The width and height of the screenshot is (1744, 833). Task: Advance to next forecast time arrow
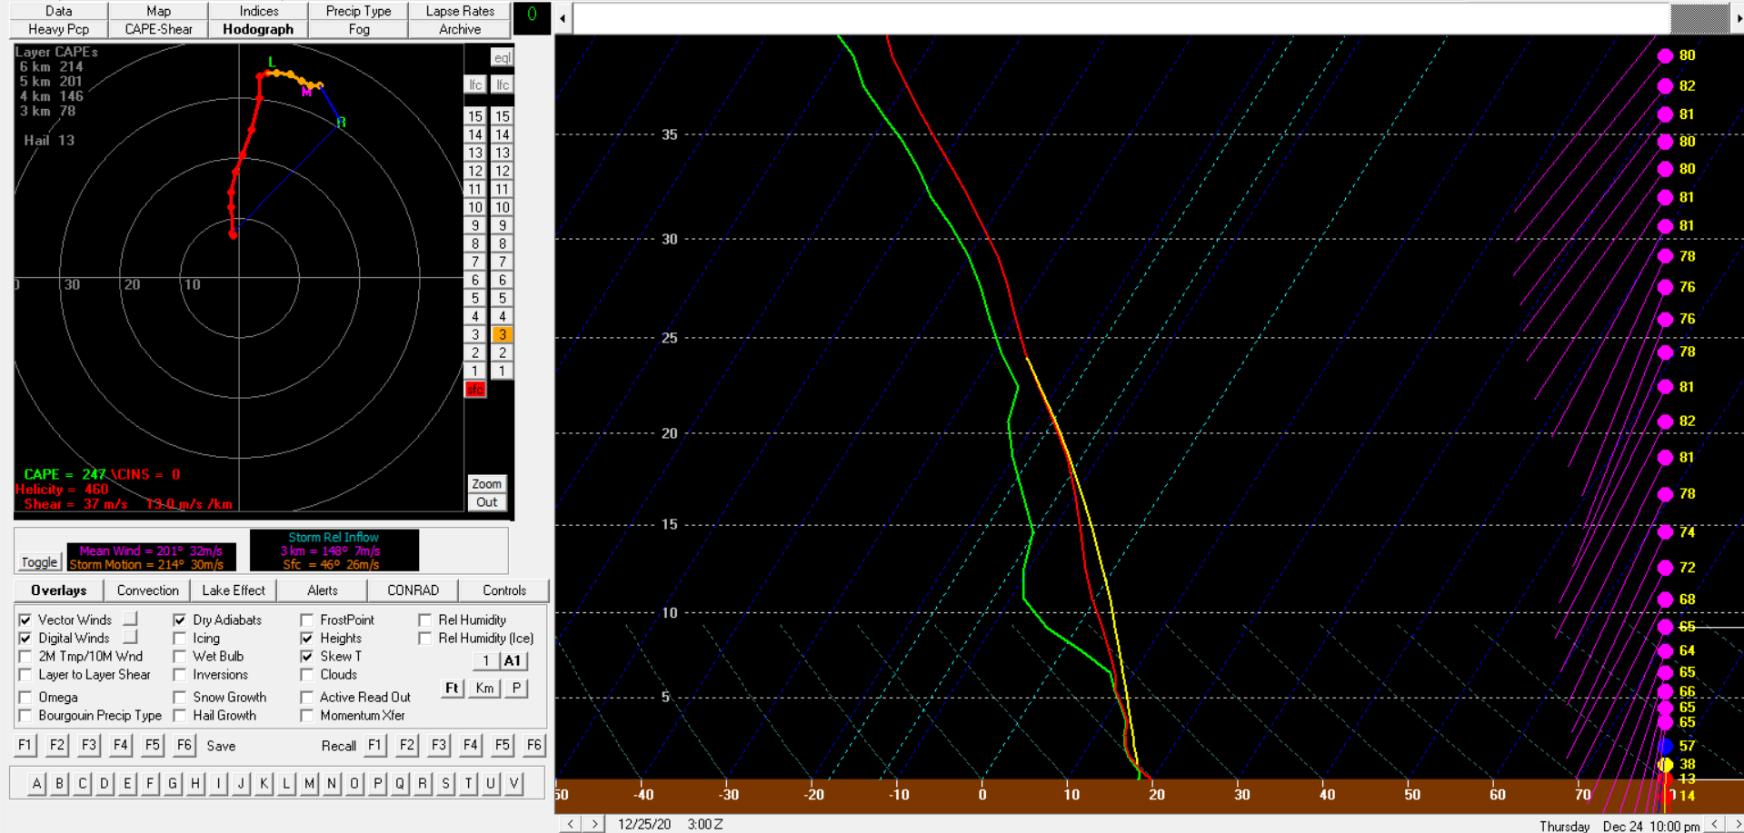[x=594, y=824]
